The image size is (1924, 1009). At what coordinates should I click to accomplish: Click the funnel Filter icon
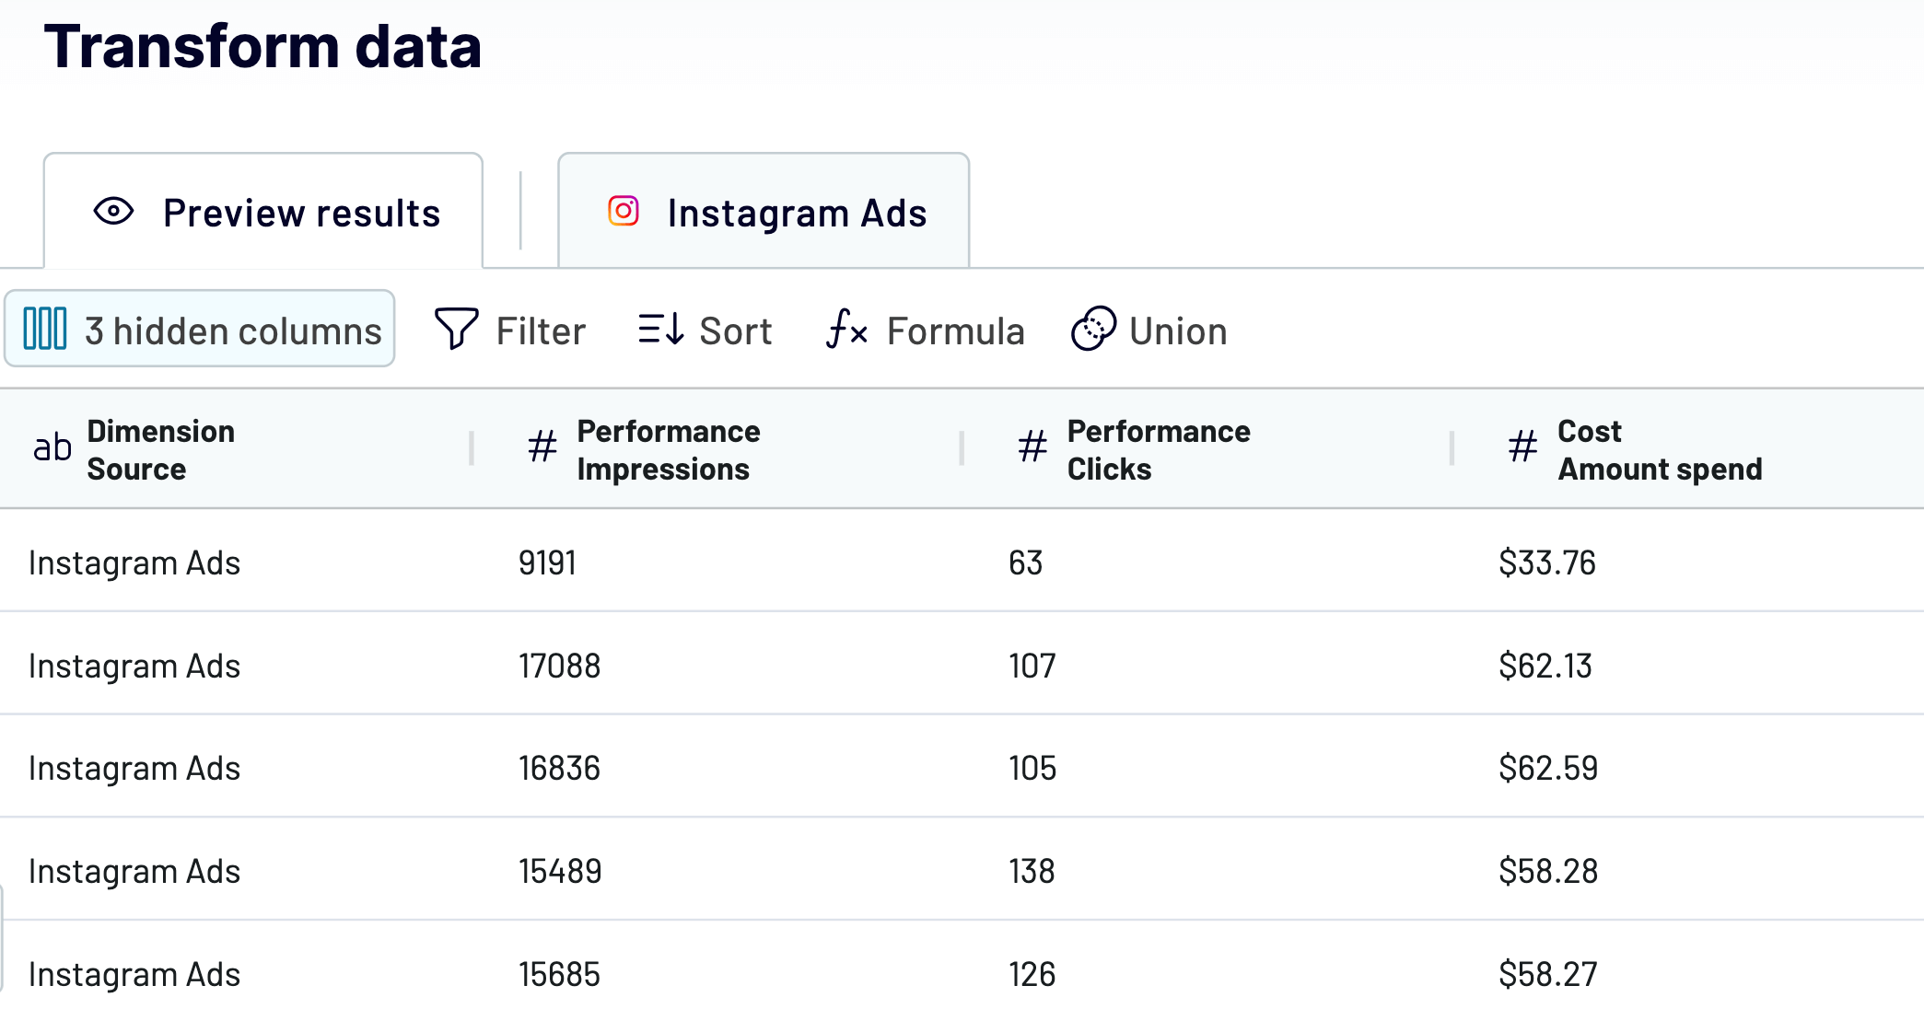(456, 329)
